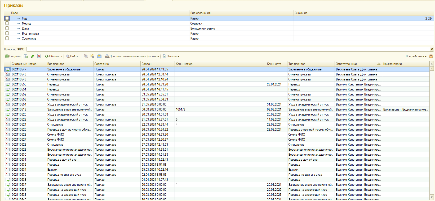Click the Состояние column header
435x201 pixels.
(117, 64)
